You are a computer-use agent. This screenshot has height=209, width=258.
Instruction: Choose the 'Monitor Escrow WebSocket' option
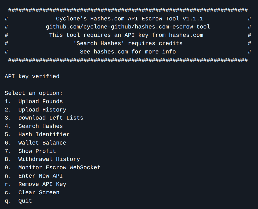click(x=59, y=167)
